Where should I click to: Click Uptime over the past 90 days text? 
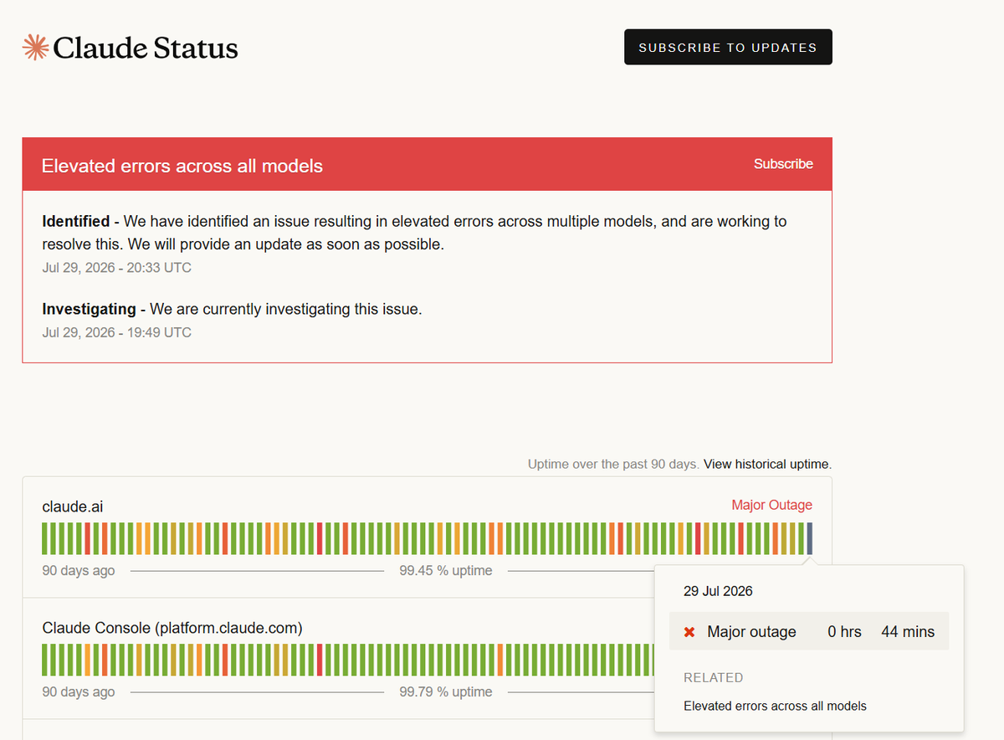click(x=613, y=464)
